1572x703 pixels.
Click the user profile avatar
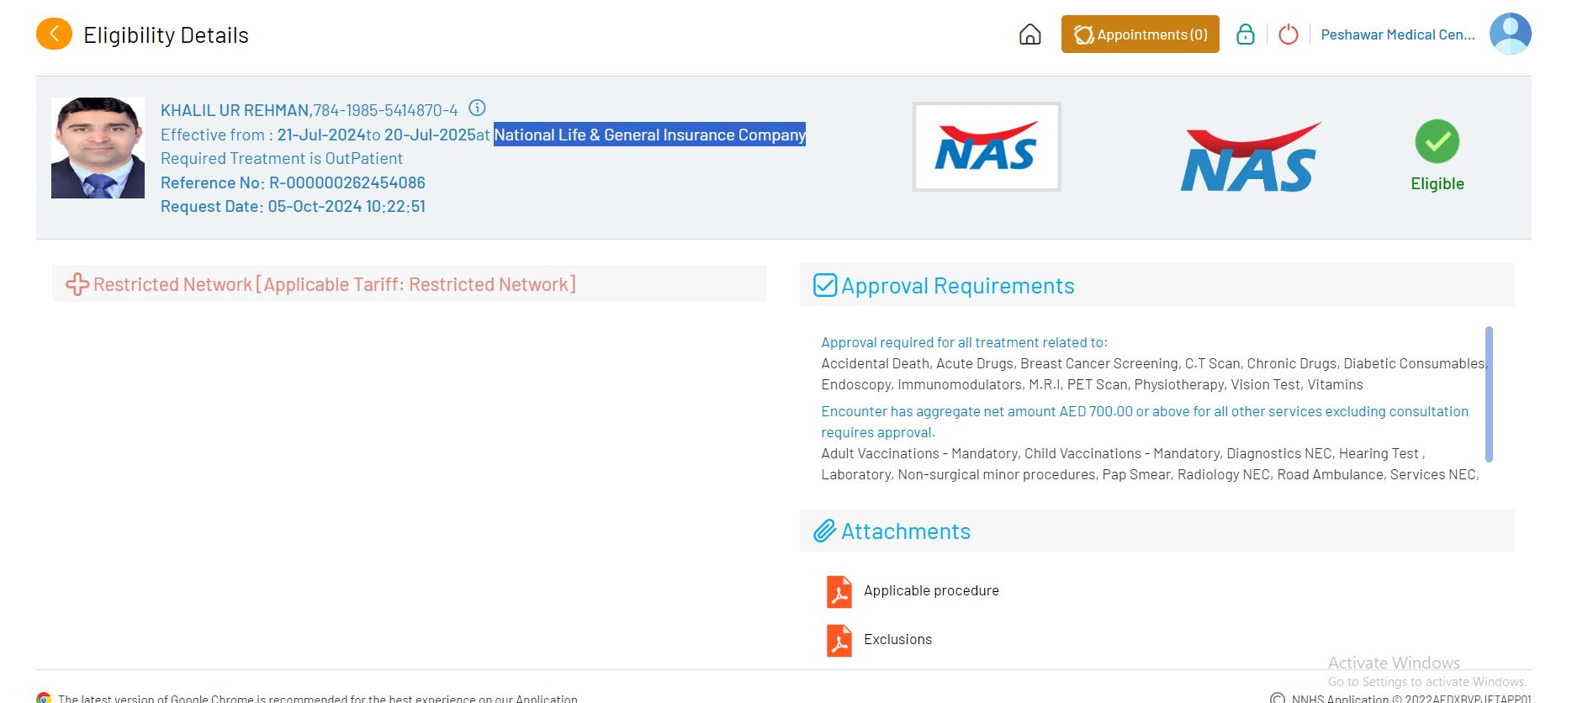point(1510,34)
